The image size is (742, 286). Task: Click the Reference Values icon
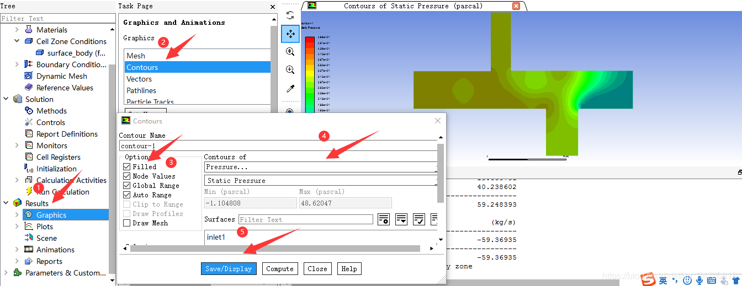pos(29,88)
